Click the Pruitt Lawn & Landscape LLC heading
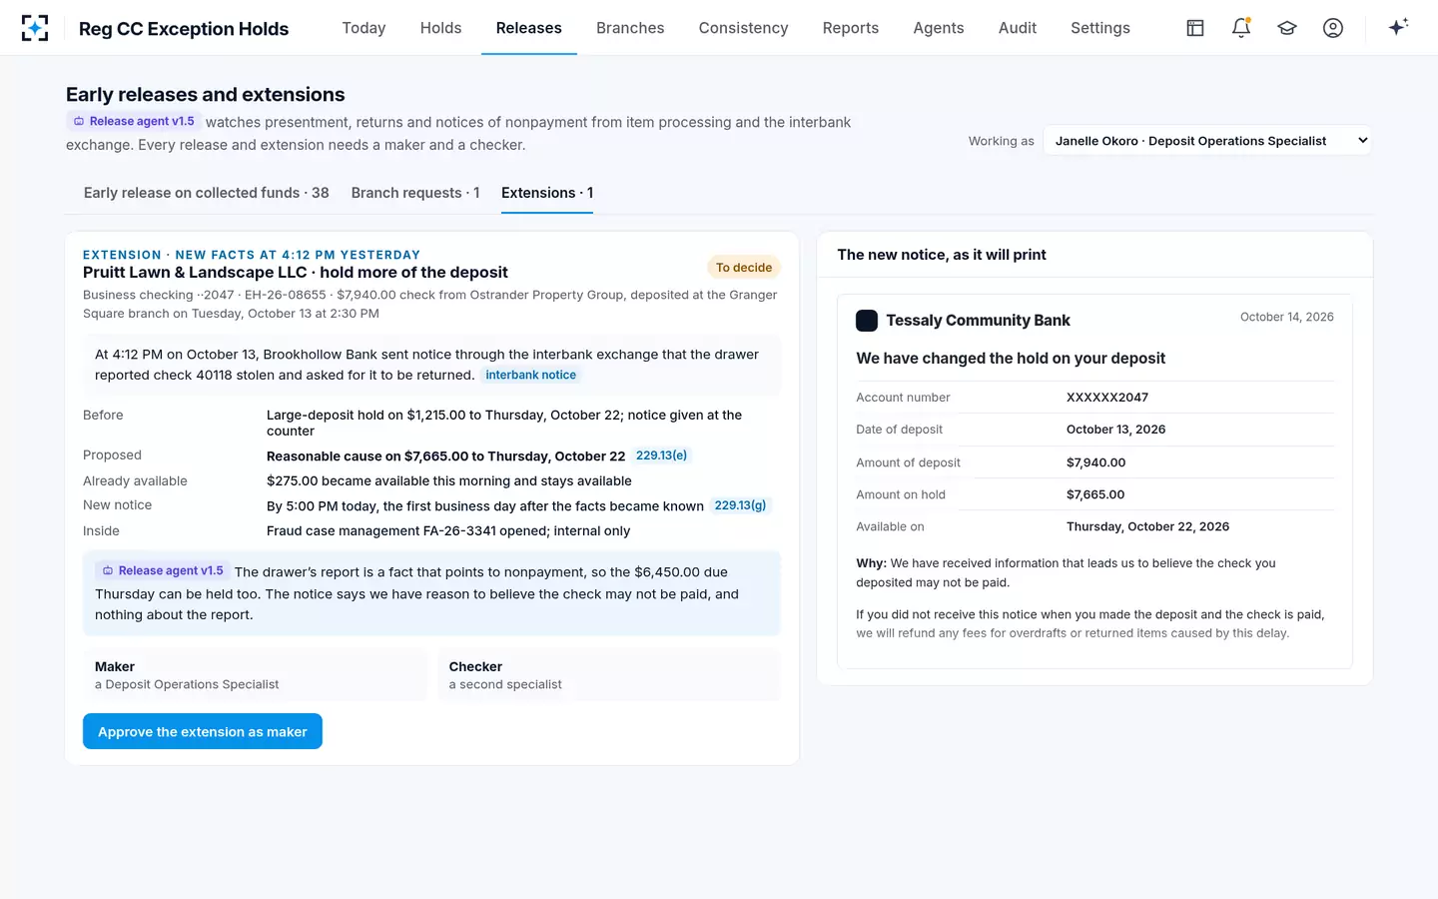The height and width of the screenshot is (899, 1438). pos(296,272)
